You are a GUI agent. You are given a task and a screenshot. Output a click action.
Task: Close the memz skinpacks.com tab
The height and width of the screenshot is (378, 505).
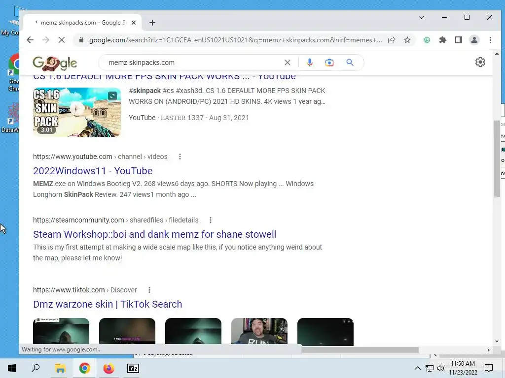134,23
